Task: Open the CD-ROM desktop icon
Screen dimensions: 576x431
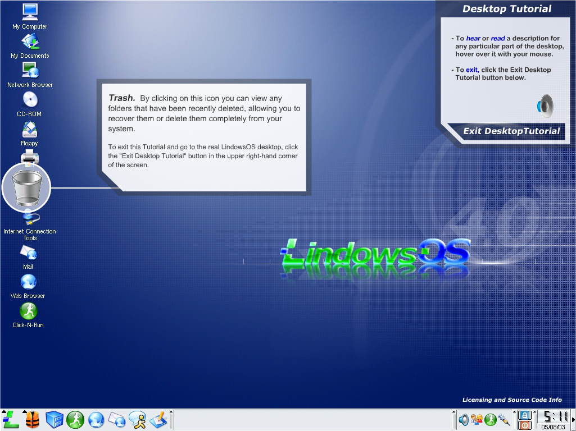Action: (29, 104)
